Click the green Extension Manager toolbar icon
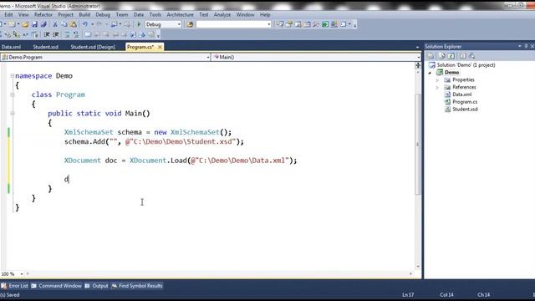Screen dimensions: 535x301 point(325,24)
